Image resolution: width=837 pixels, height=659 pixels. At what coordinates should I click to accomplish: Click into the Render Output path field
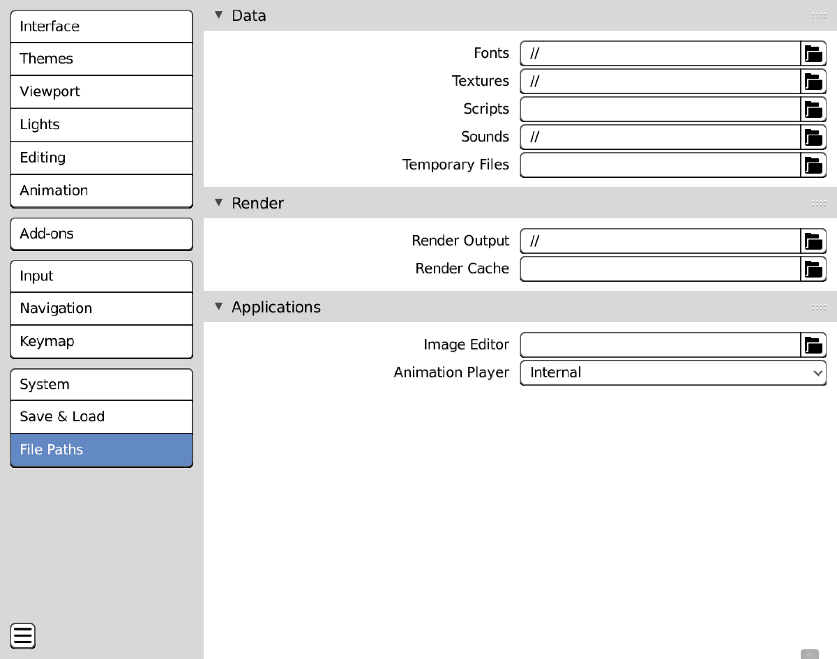660,241
